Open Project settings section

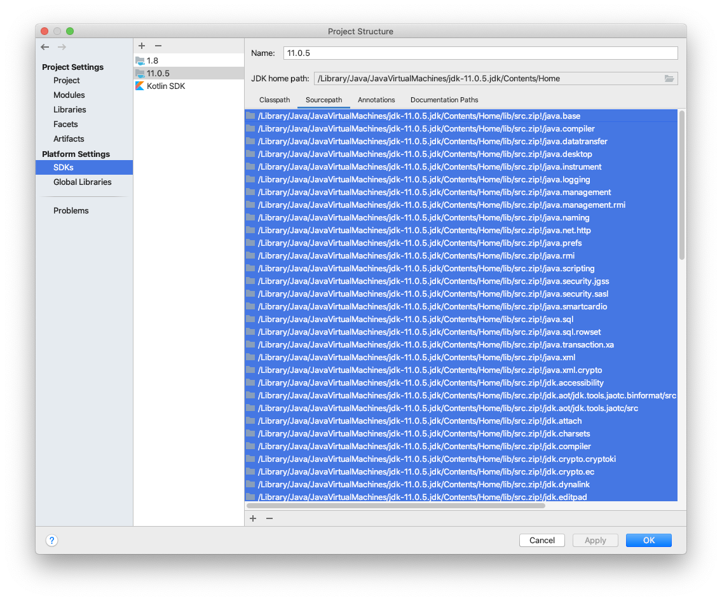pos(66,80)
